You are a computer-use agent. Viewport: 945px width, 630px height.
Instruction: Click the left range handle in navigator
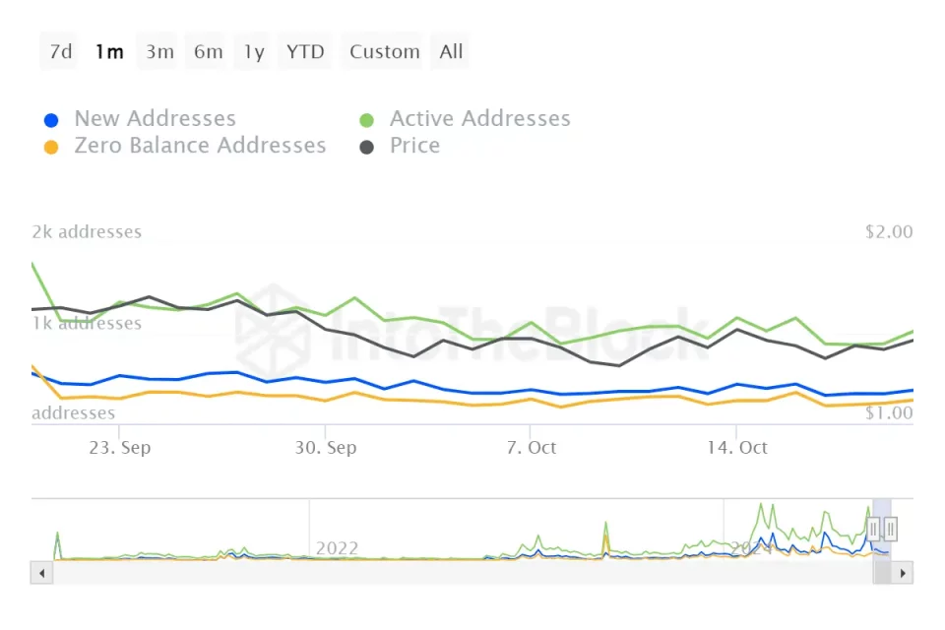click(x=873, y=530)
